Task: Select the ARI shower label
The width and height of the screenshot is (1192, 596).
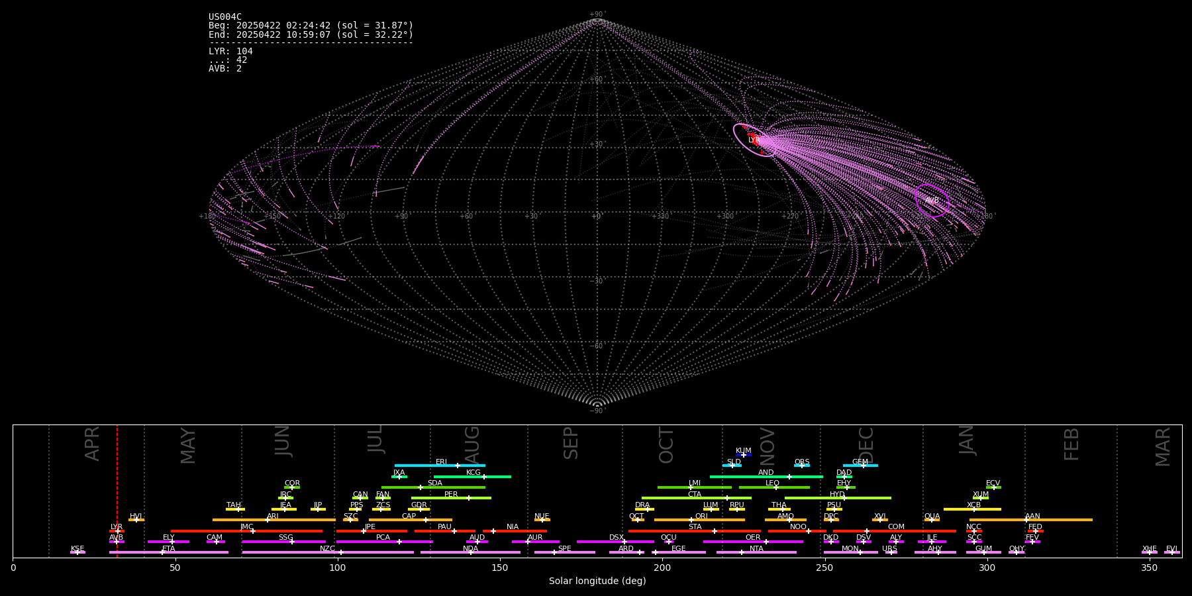Action: (272, 517)
